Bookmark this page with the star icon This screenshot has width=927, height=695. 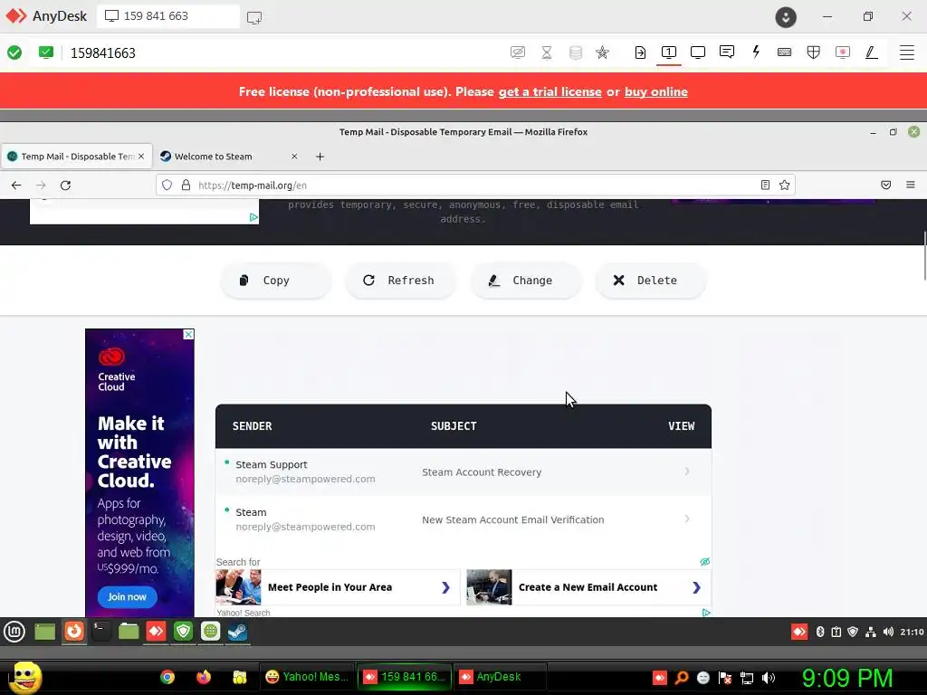(785, 185)
